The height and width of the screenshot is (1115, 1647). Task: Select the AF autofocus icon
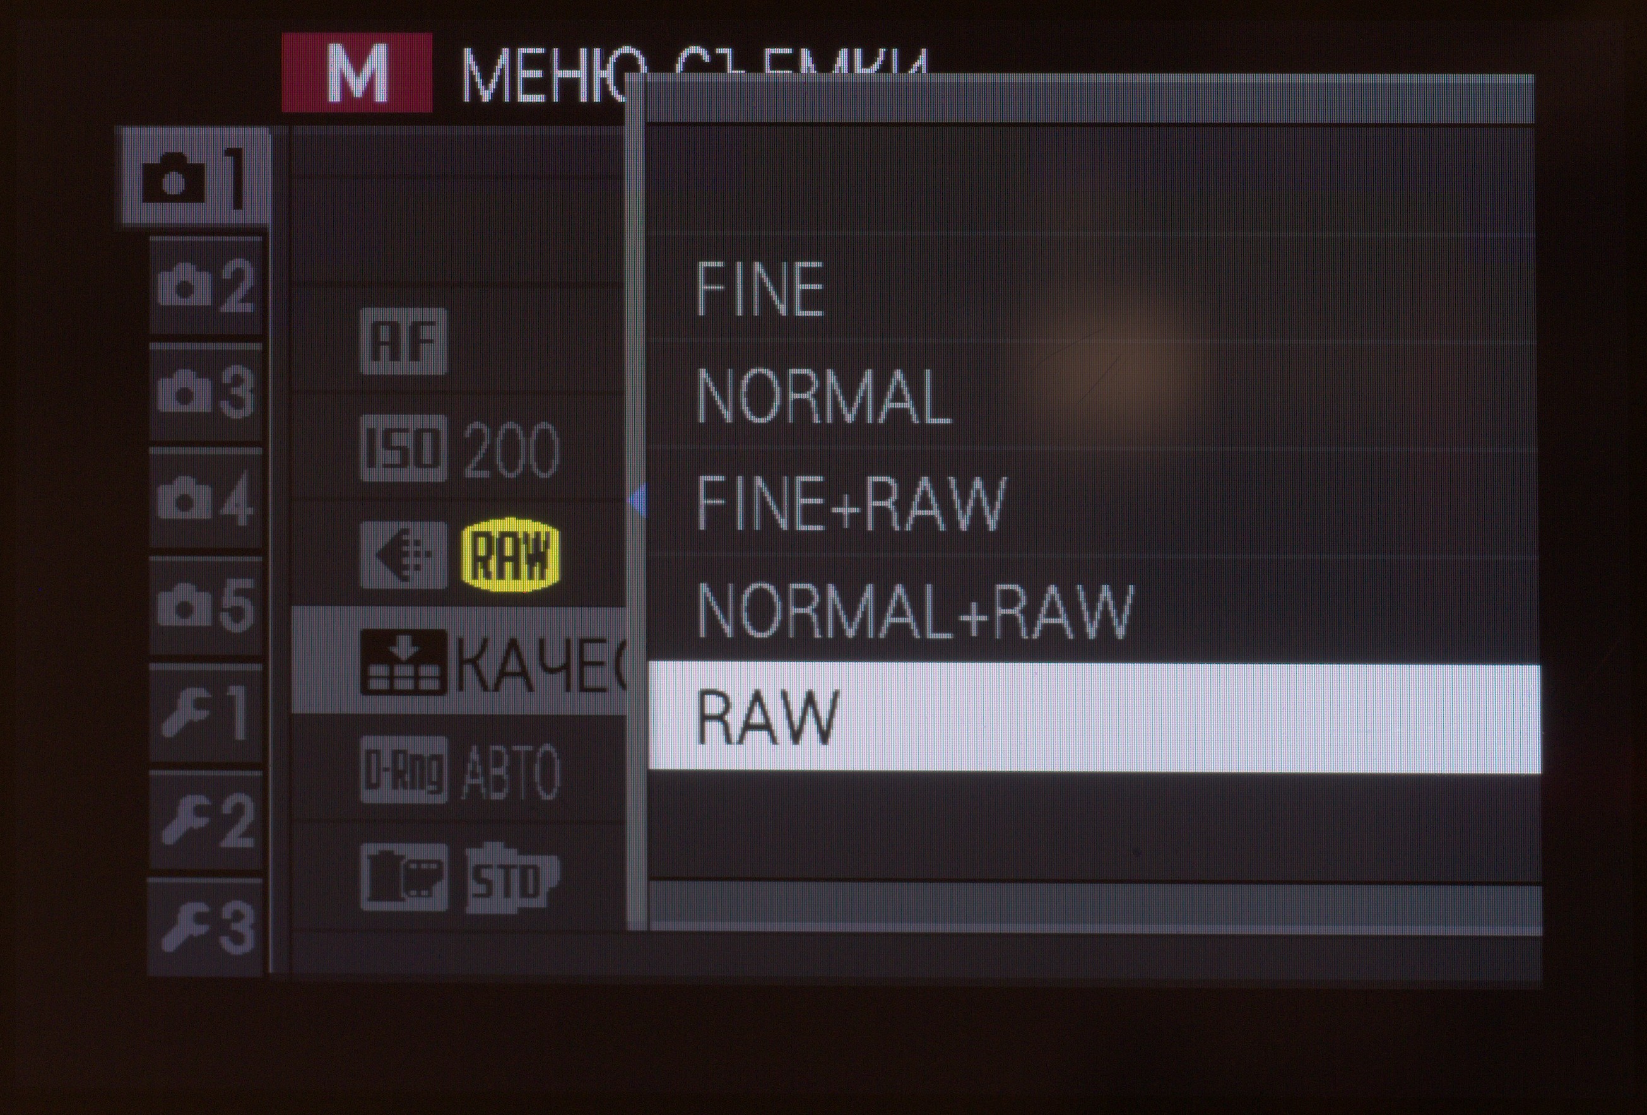(403, 341)
